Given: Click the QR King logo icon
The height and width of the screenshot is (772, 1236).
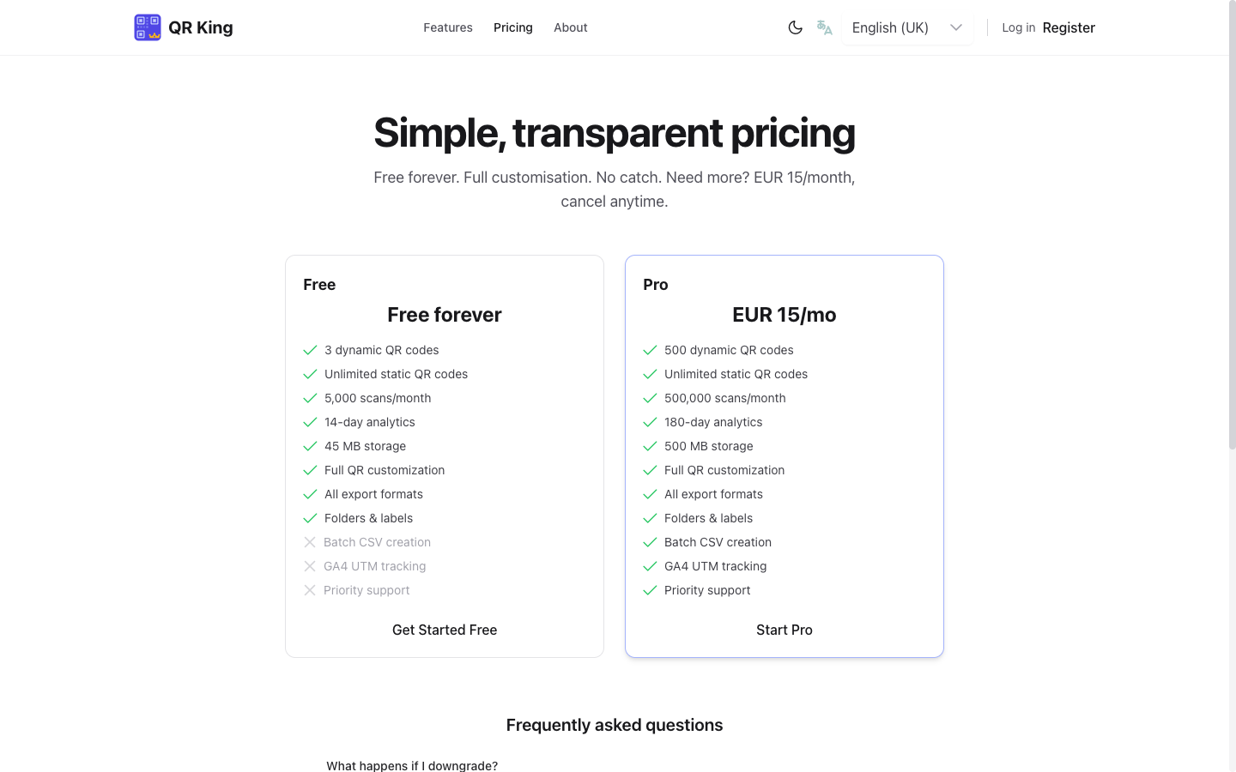Looking at the screenshot, I should (x=148, y=27).
